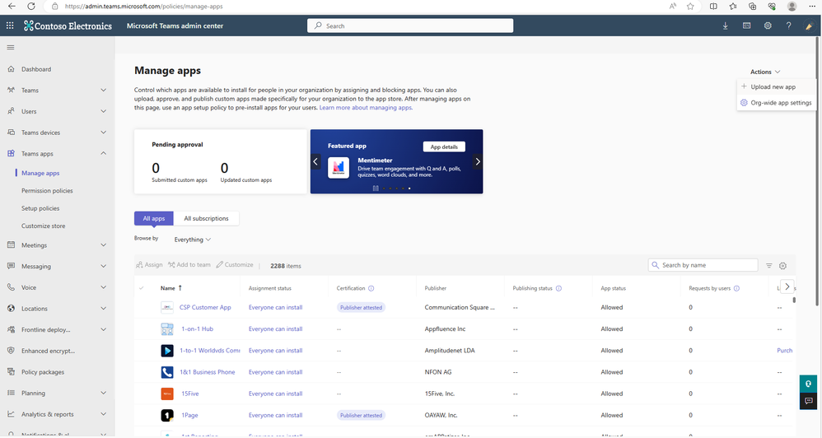Expand the Meetings section chevron
Screen dimensions: 822x438
[x=103, y=245]
